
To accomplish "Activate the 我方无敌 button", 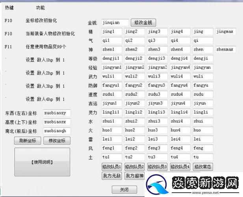I will (x=111, y=176).
